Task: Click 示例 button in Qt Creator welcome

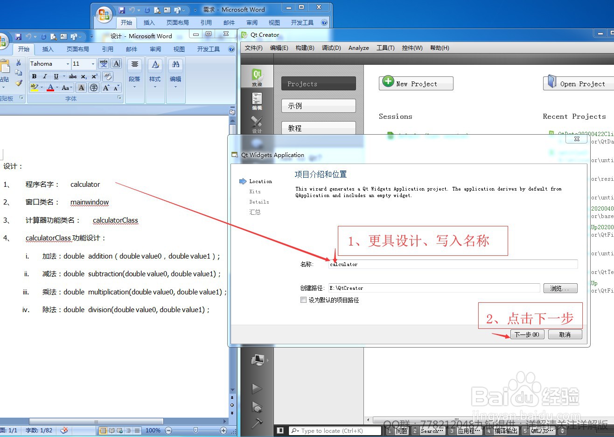Action: (319, 106)
